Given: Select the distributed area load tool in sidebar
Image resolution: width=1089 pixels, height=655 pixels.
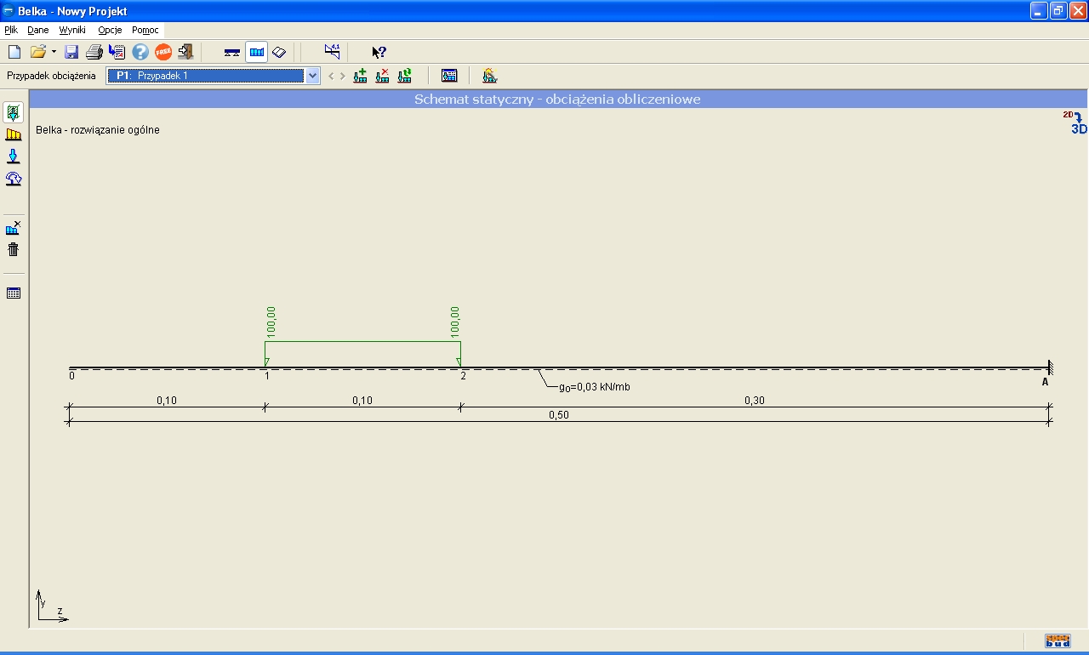Looking at the screenshot, I should [x=14, y=112].
